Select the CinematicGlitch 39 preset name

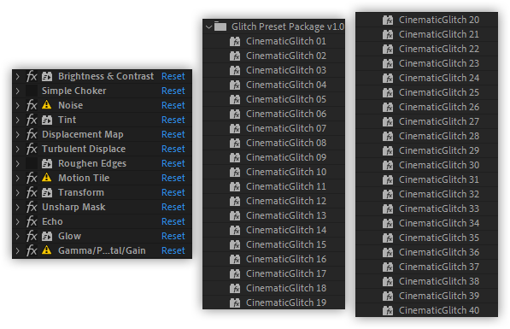click(x=439, y=296)
